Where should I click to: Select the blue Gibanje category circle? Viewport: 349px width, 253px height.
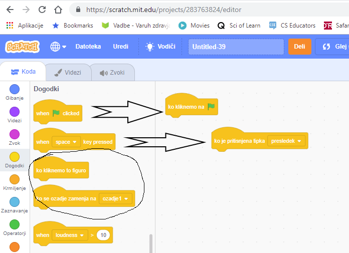tap(15, 89)
